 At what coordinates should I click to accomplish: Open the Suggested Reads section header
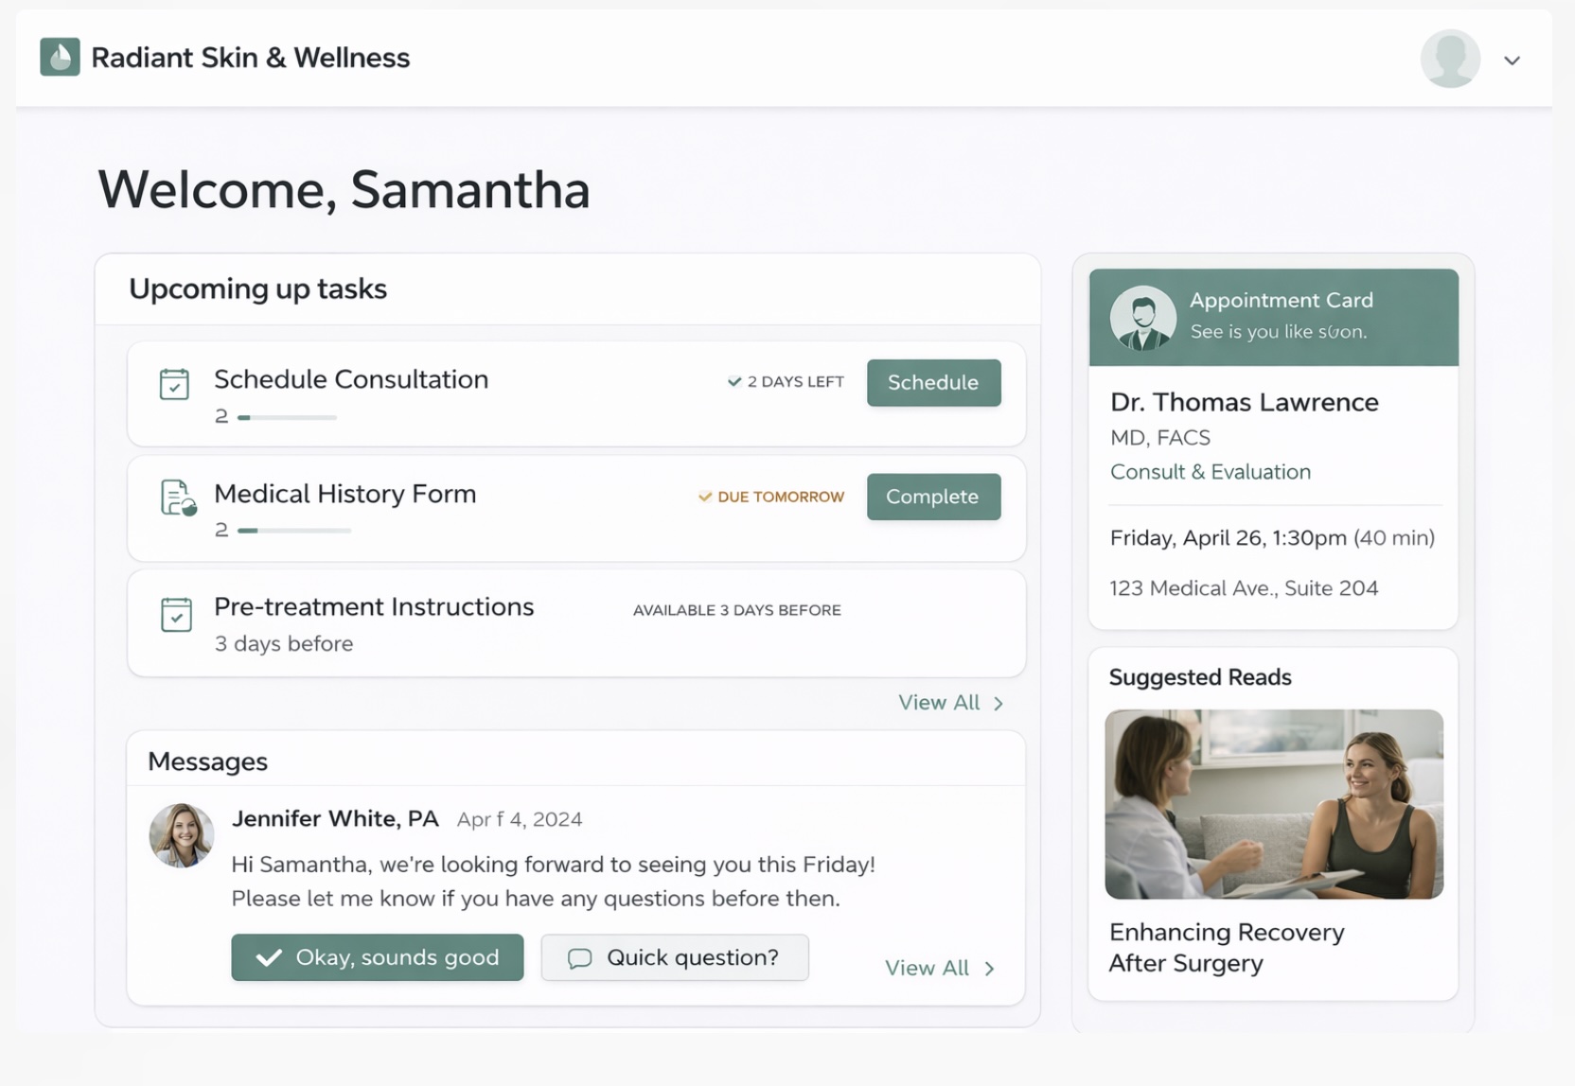pyautogui.click(x=1200, y=677)
